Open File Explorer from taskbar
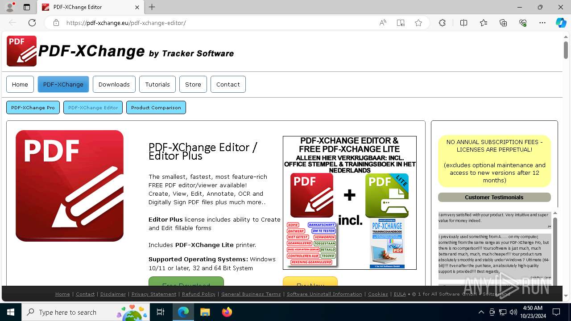Image resolution: width=571 pixels, height=321 pixels. pos(205,312)
